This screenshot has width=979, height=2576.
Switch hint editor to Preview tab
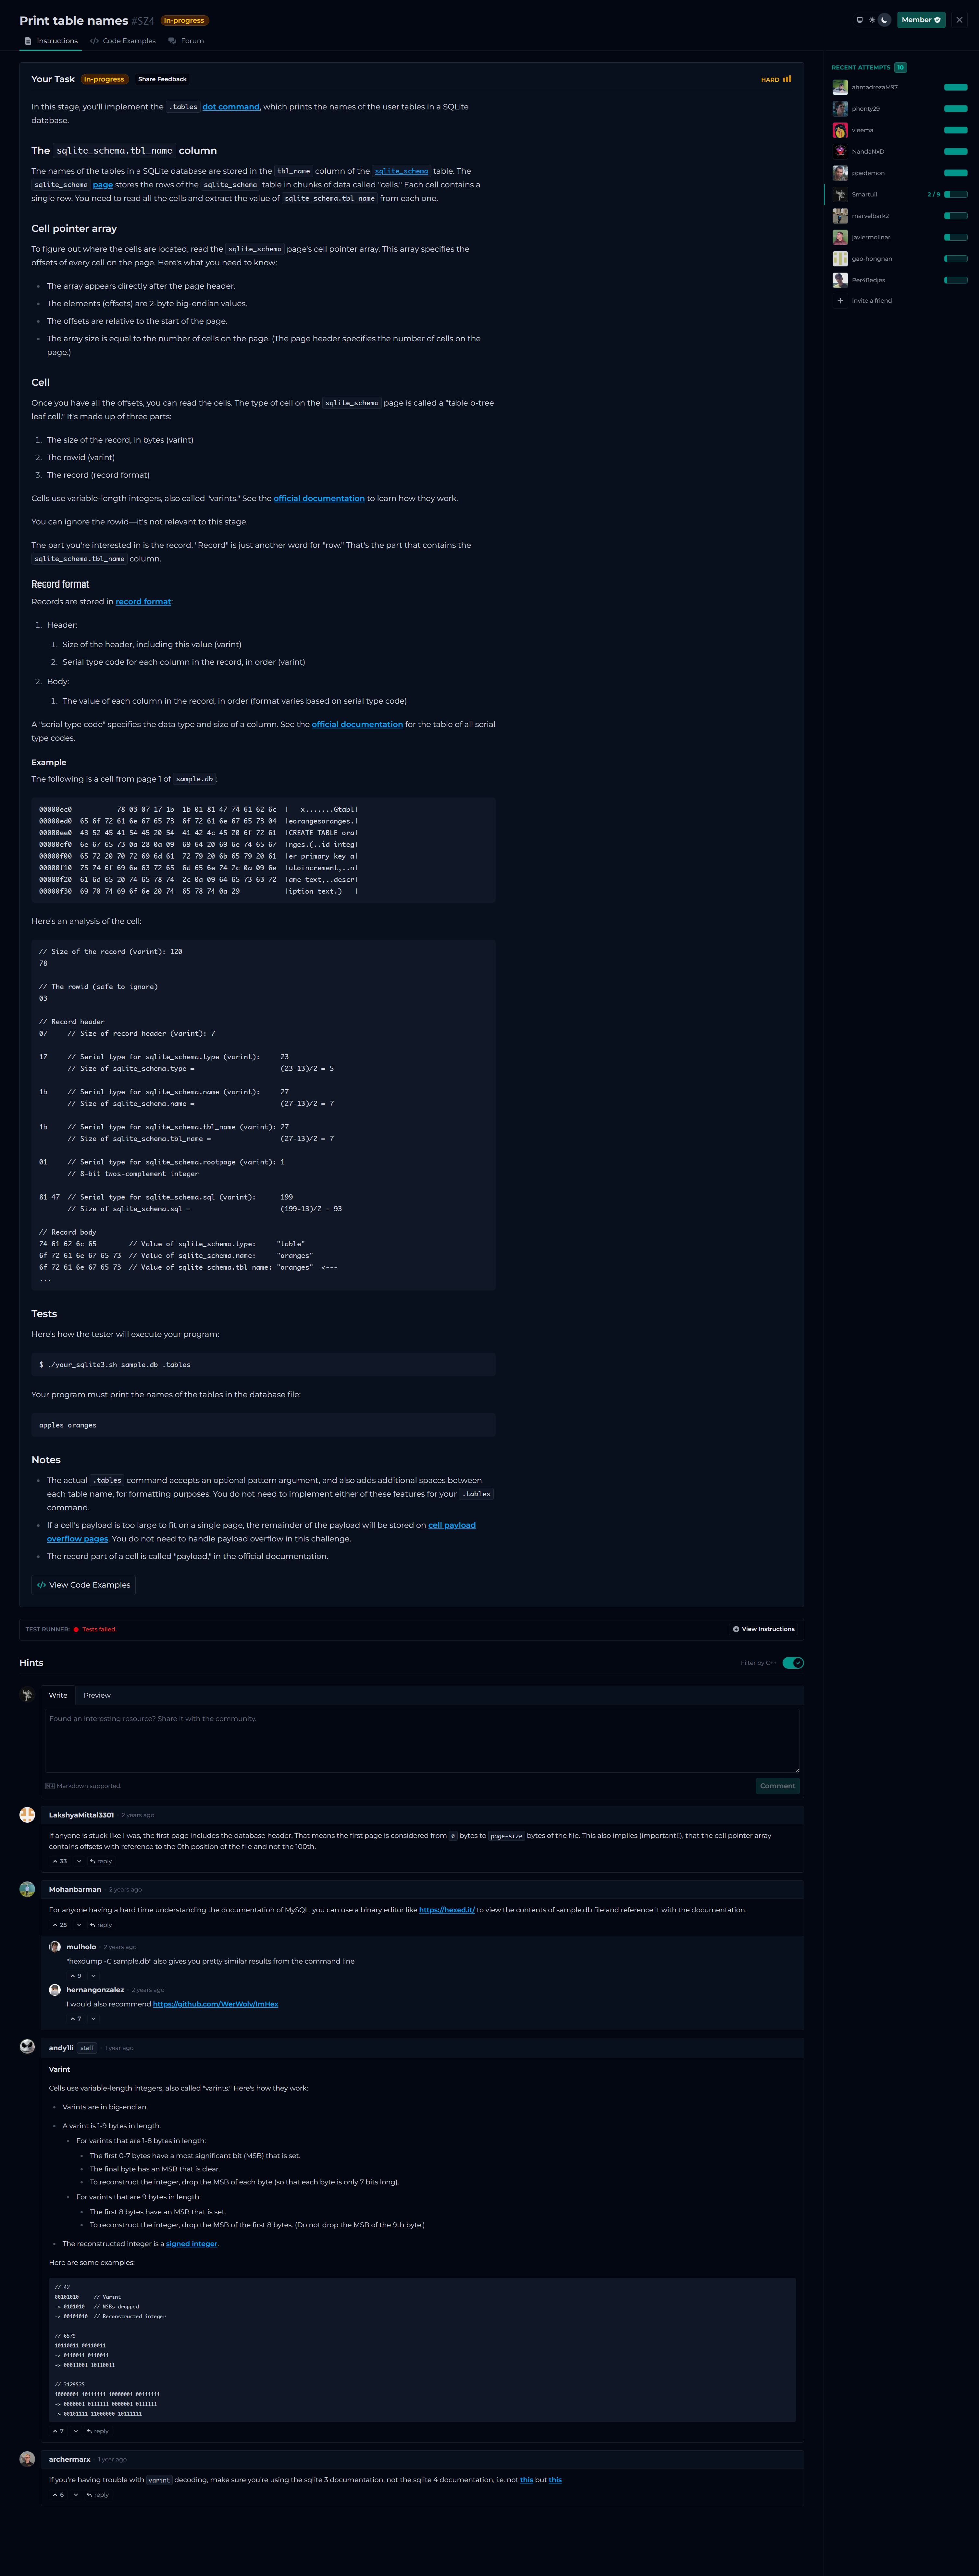coord(97,1695)
